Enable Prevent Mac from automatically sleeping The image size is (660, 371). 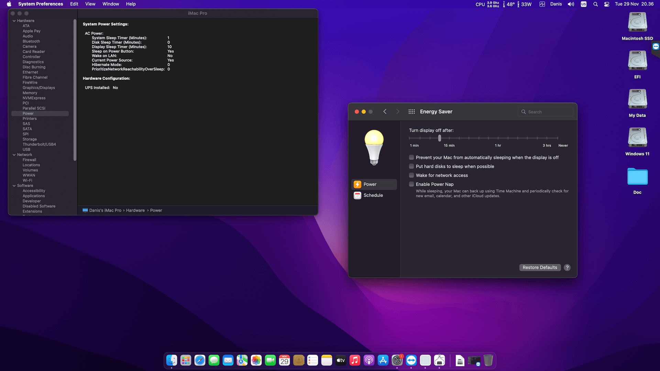click(411, 158)
